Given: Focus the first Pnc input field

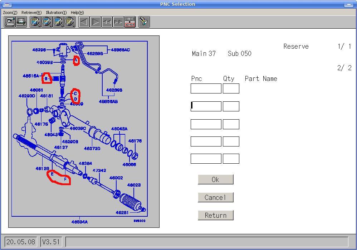Looking at the screenshot, I should tap(206, 88).
